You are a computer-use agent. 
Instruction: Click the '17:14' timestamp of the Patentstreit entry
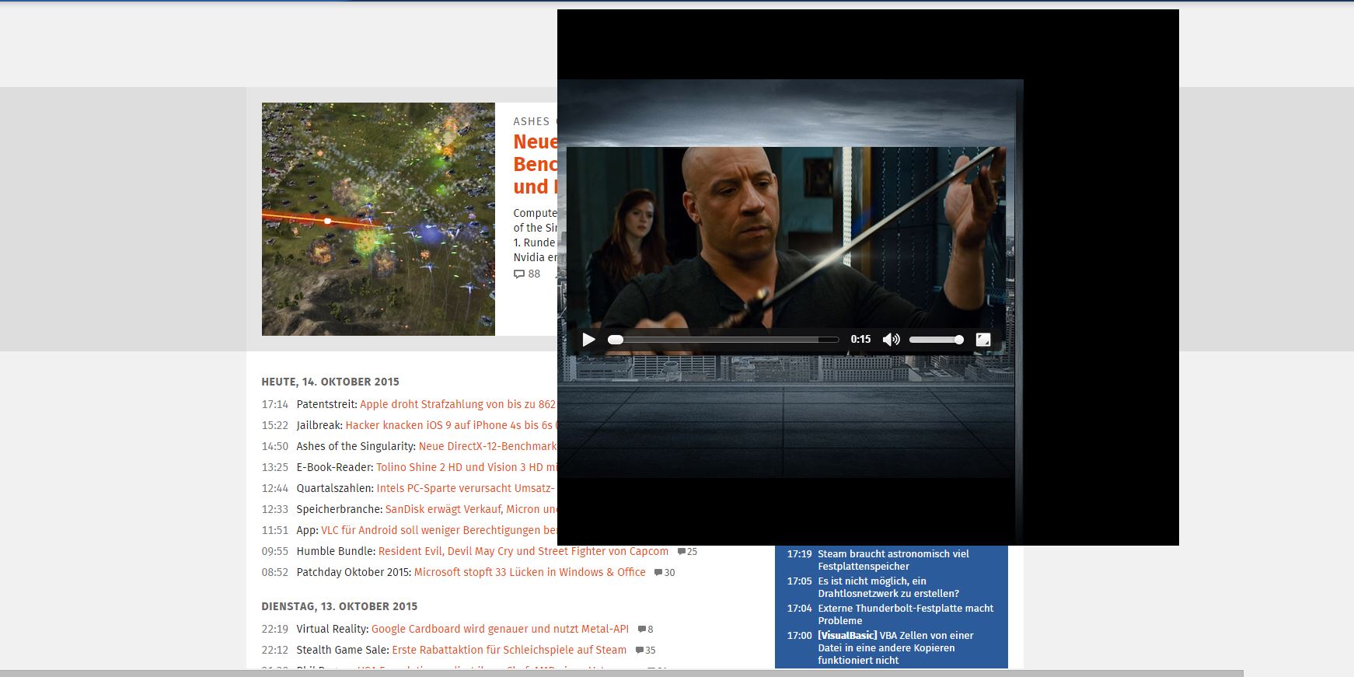point(275,404)
